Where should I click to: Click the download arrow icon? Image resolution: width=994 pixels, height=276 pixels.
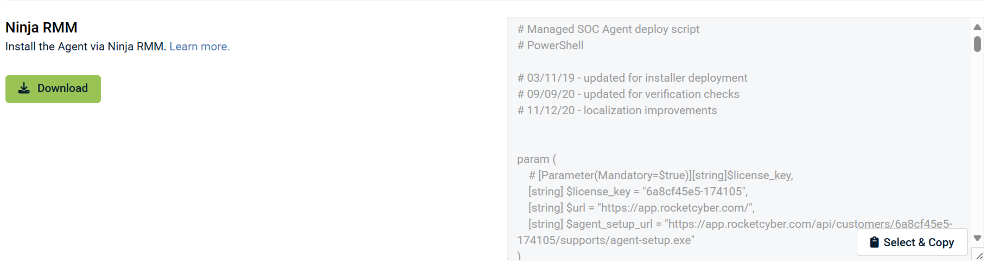coord(24,88)
